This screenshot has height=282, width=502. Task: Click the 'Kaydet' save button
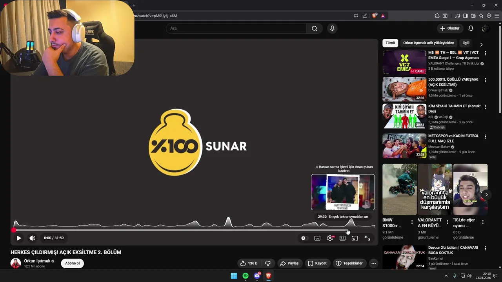pos(317,263)
